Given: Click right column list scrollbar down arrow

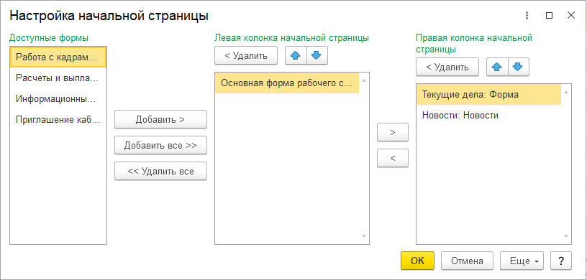Looking at the screenshot, I should click(566, 236).
